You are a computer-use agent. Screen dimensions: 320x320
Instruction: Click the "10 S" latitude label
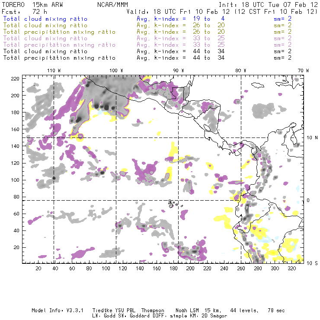[x=312, y=263]
